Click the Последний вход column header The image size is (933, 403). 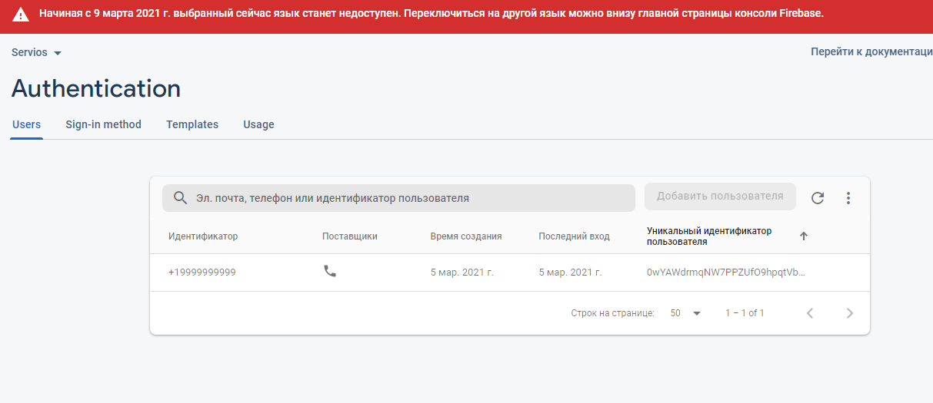pos(574,236)
